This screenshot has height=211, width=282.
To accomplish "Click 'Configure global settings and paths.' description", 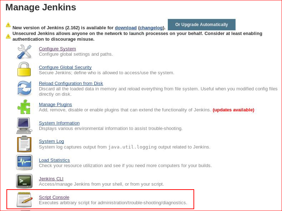I will tap(76, 54).
